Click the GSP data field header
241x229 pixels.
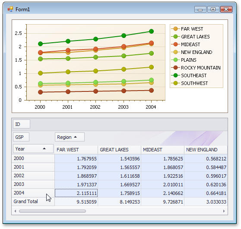(x=21, y=137)
